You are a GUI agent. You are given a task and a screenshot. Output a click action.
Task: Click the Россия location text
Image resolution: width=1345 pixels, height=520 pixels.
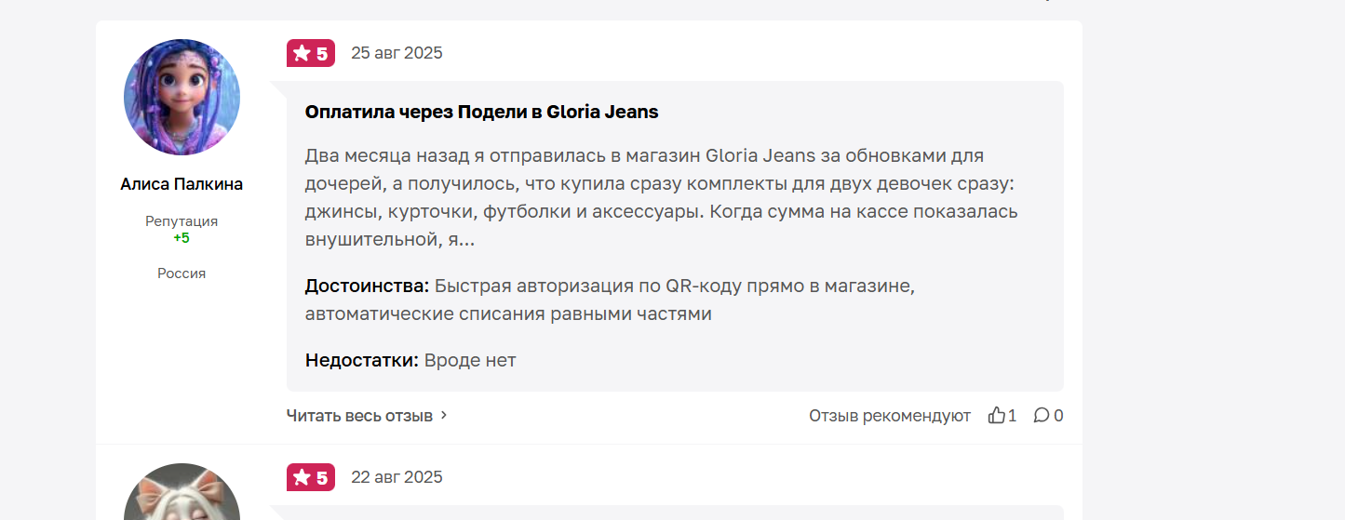pyautogui.click(x=182, y=273)
